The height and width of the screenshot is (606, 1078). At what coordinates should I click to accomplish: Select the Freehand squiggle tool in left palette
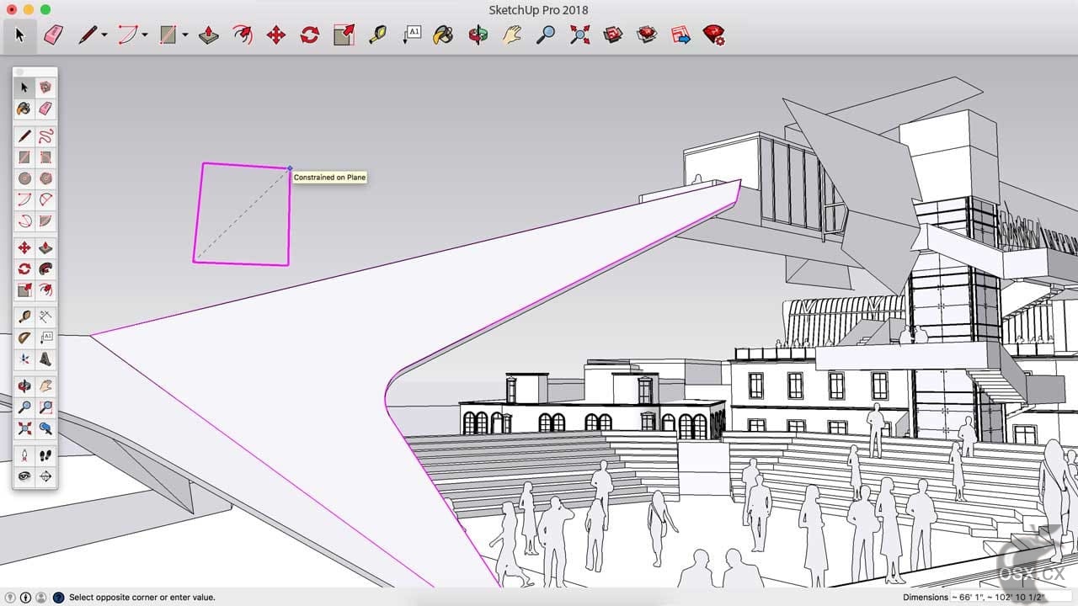coord(45,136)
